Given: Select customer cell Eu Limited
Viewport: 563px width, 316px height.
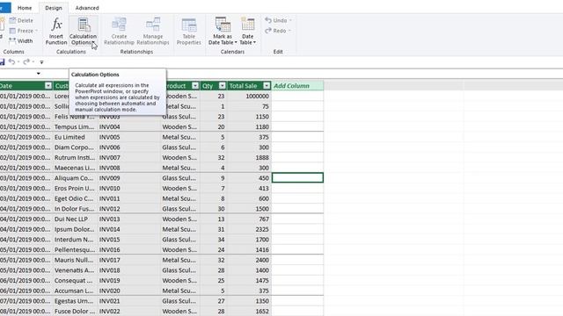Looking at the screenshot, I should click(76, 137).
